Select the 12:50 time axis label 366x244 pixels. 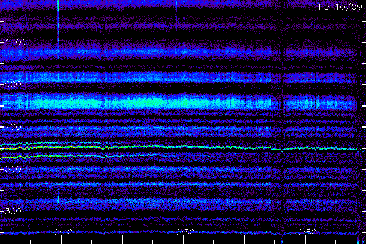pos(305,232)
